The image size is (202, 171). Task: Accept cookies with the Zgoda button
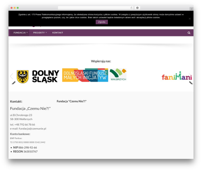pos(102,22)
